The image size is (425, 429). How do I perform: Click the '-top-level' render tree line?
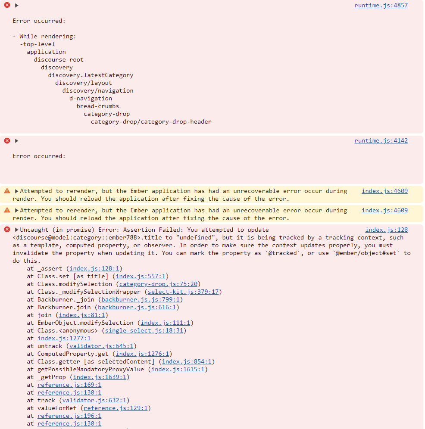(x=37, y=44)
